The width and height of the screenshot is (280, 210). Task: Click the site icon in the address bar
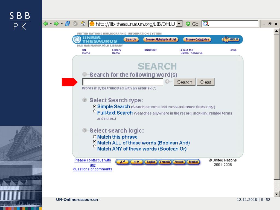(x=92, y=24)
